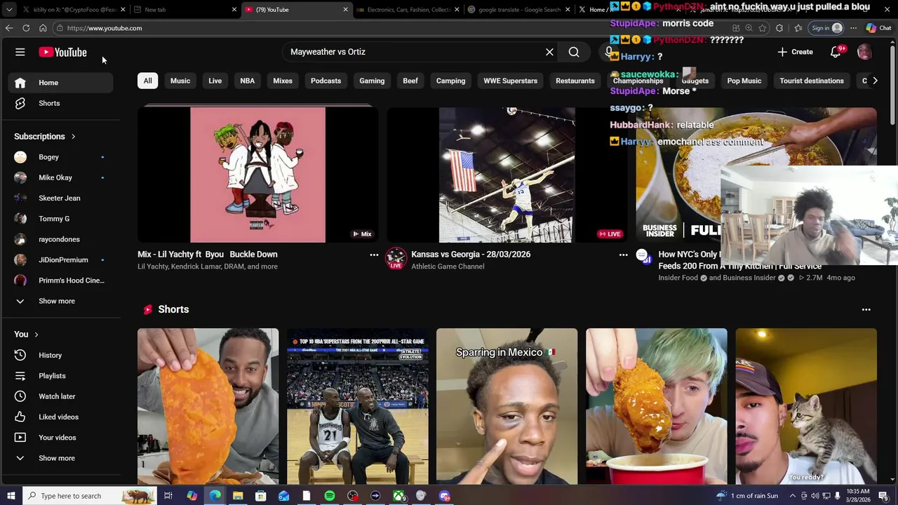Viewport: 898px width, 505px height.
Task: Open the Kansas vs Georgia live thumbnail
Action: (507, 175)
